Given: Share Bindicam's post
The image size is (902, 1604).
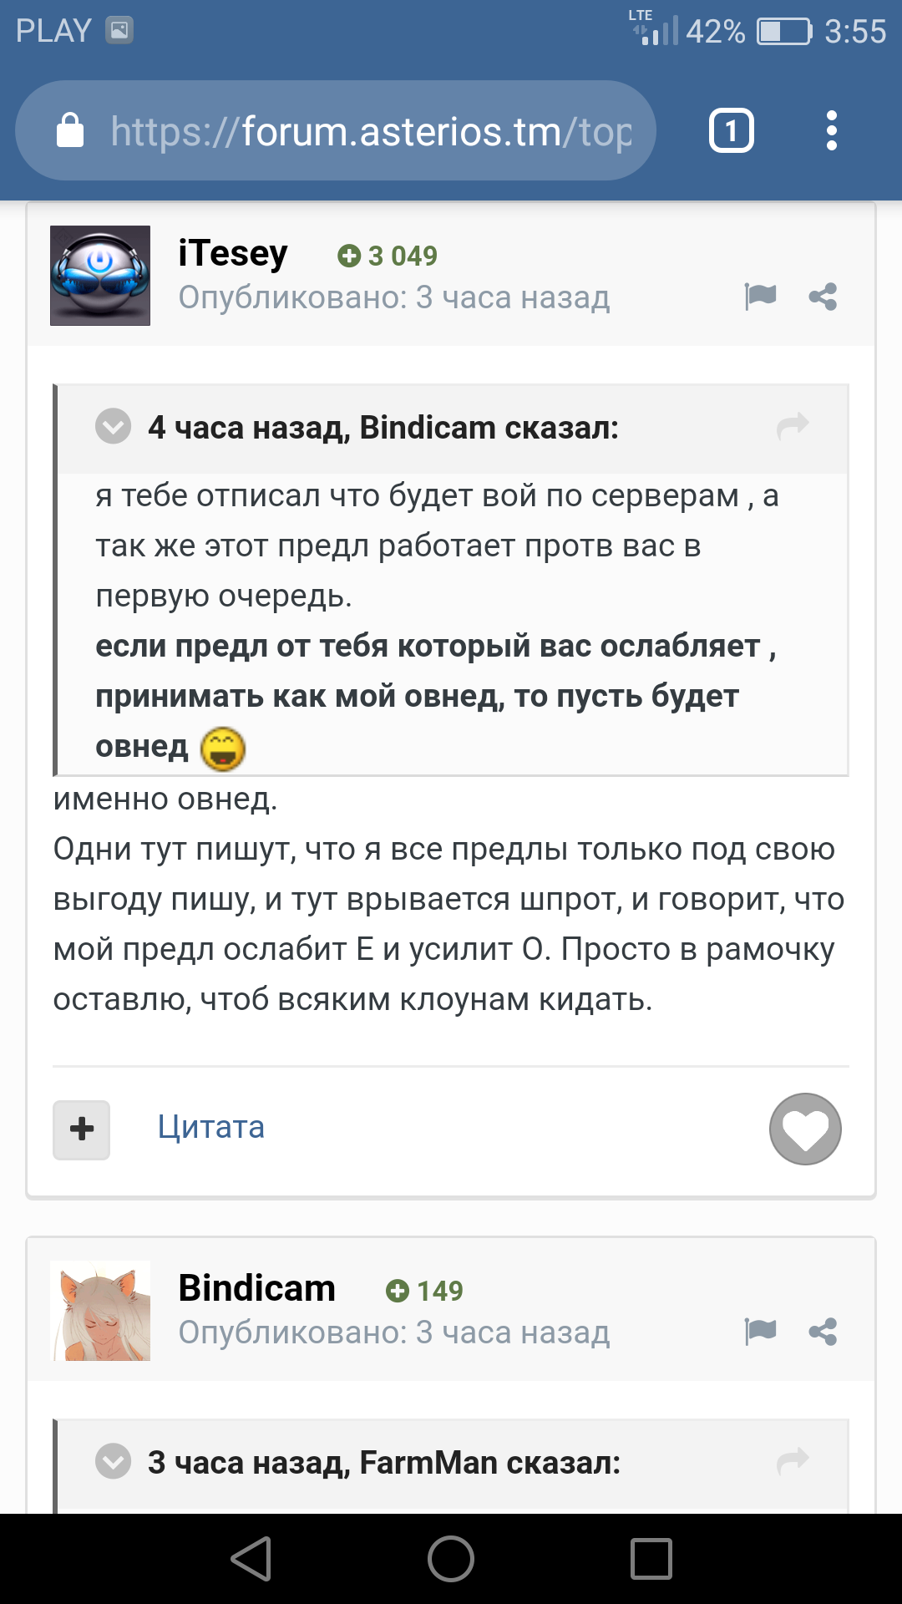Looking at the screenshot, I should (x=823, y=1332).
